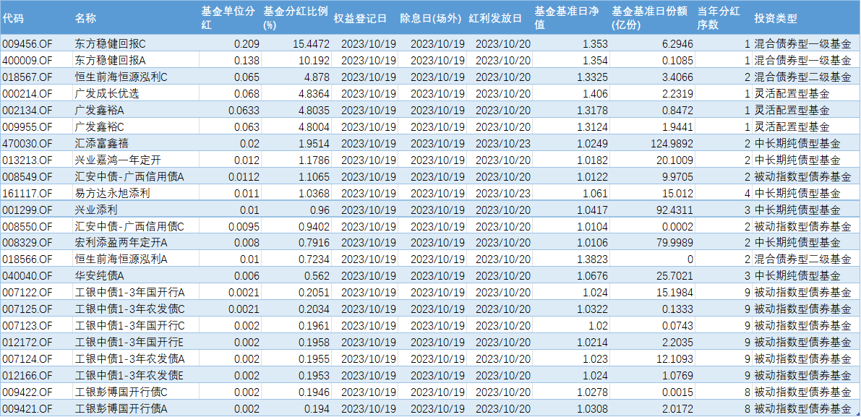Screen dimensions: 861x417
Task: Click the 易方达永旭添利 fund name
Action: (112, 193)
